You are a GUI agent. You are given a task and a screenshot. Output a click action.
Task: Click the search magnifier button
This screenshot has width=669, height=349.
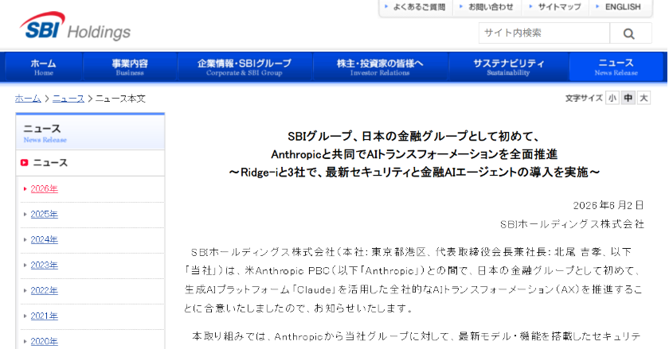pos(630,33)
